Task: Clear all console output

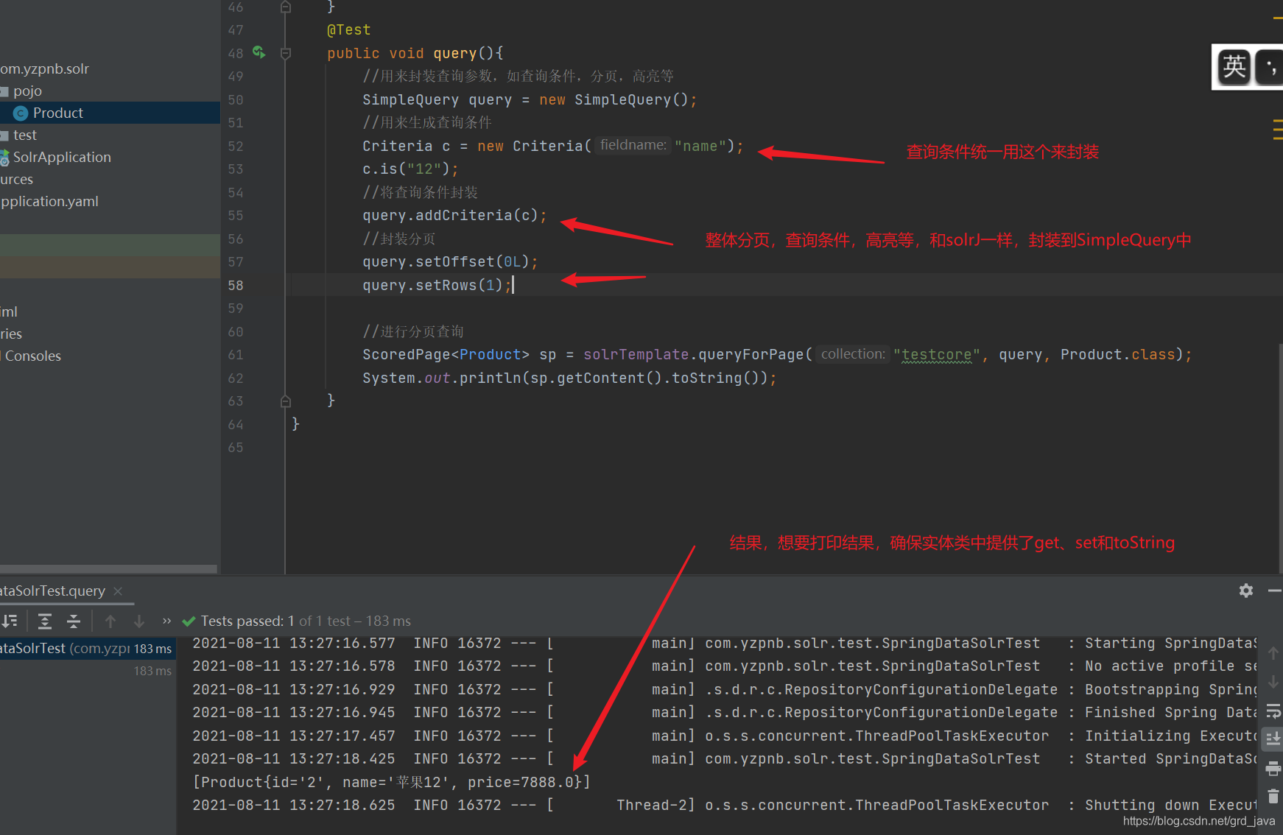Action: click(x=1273, y=797)
